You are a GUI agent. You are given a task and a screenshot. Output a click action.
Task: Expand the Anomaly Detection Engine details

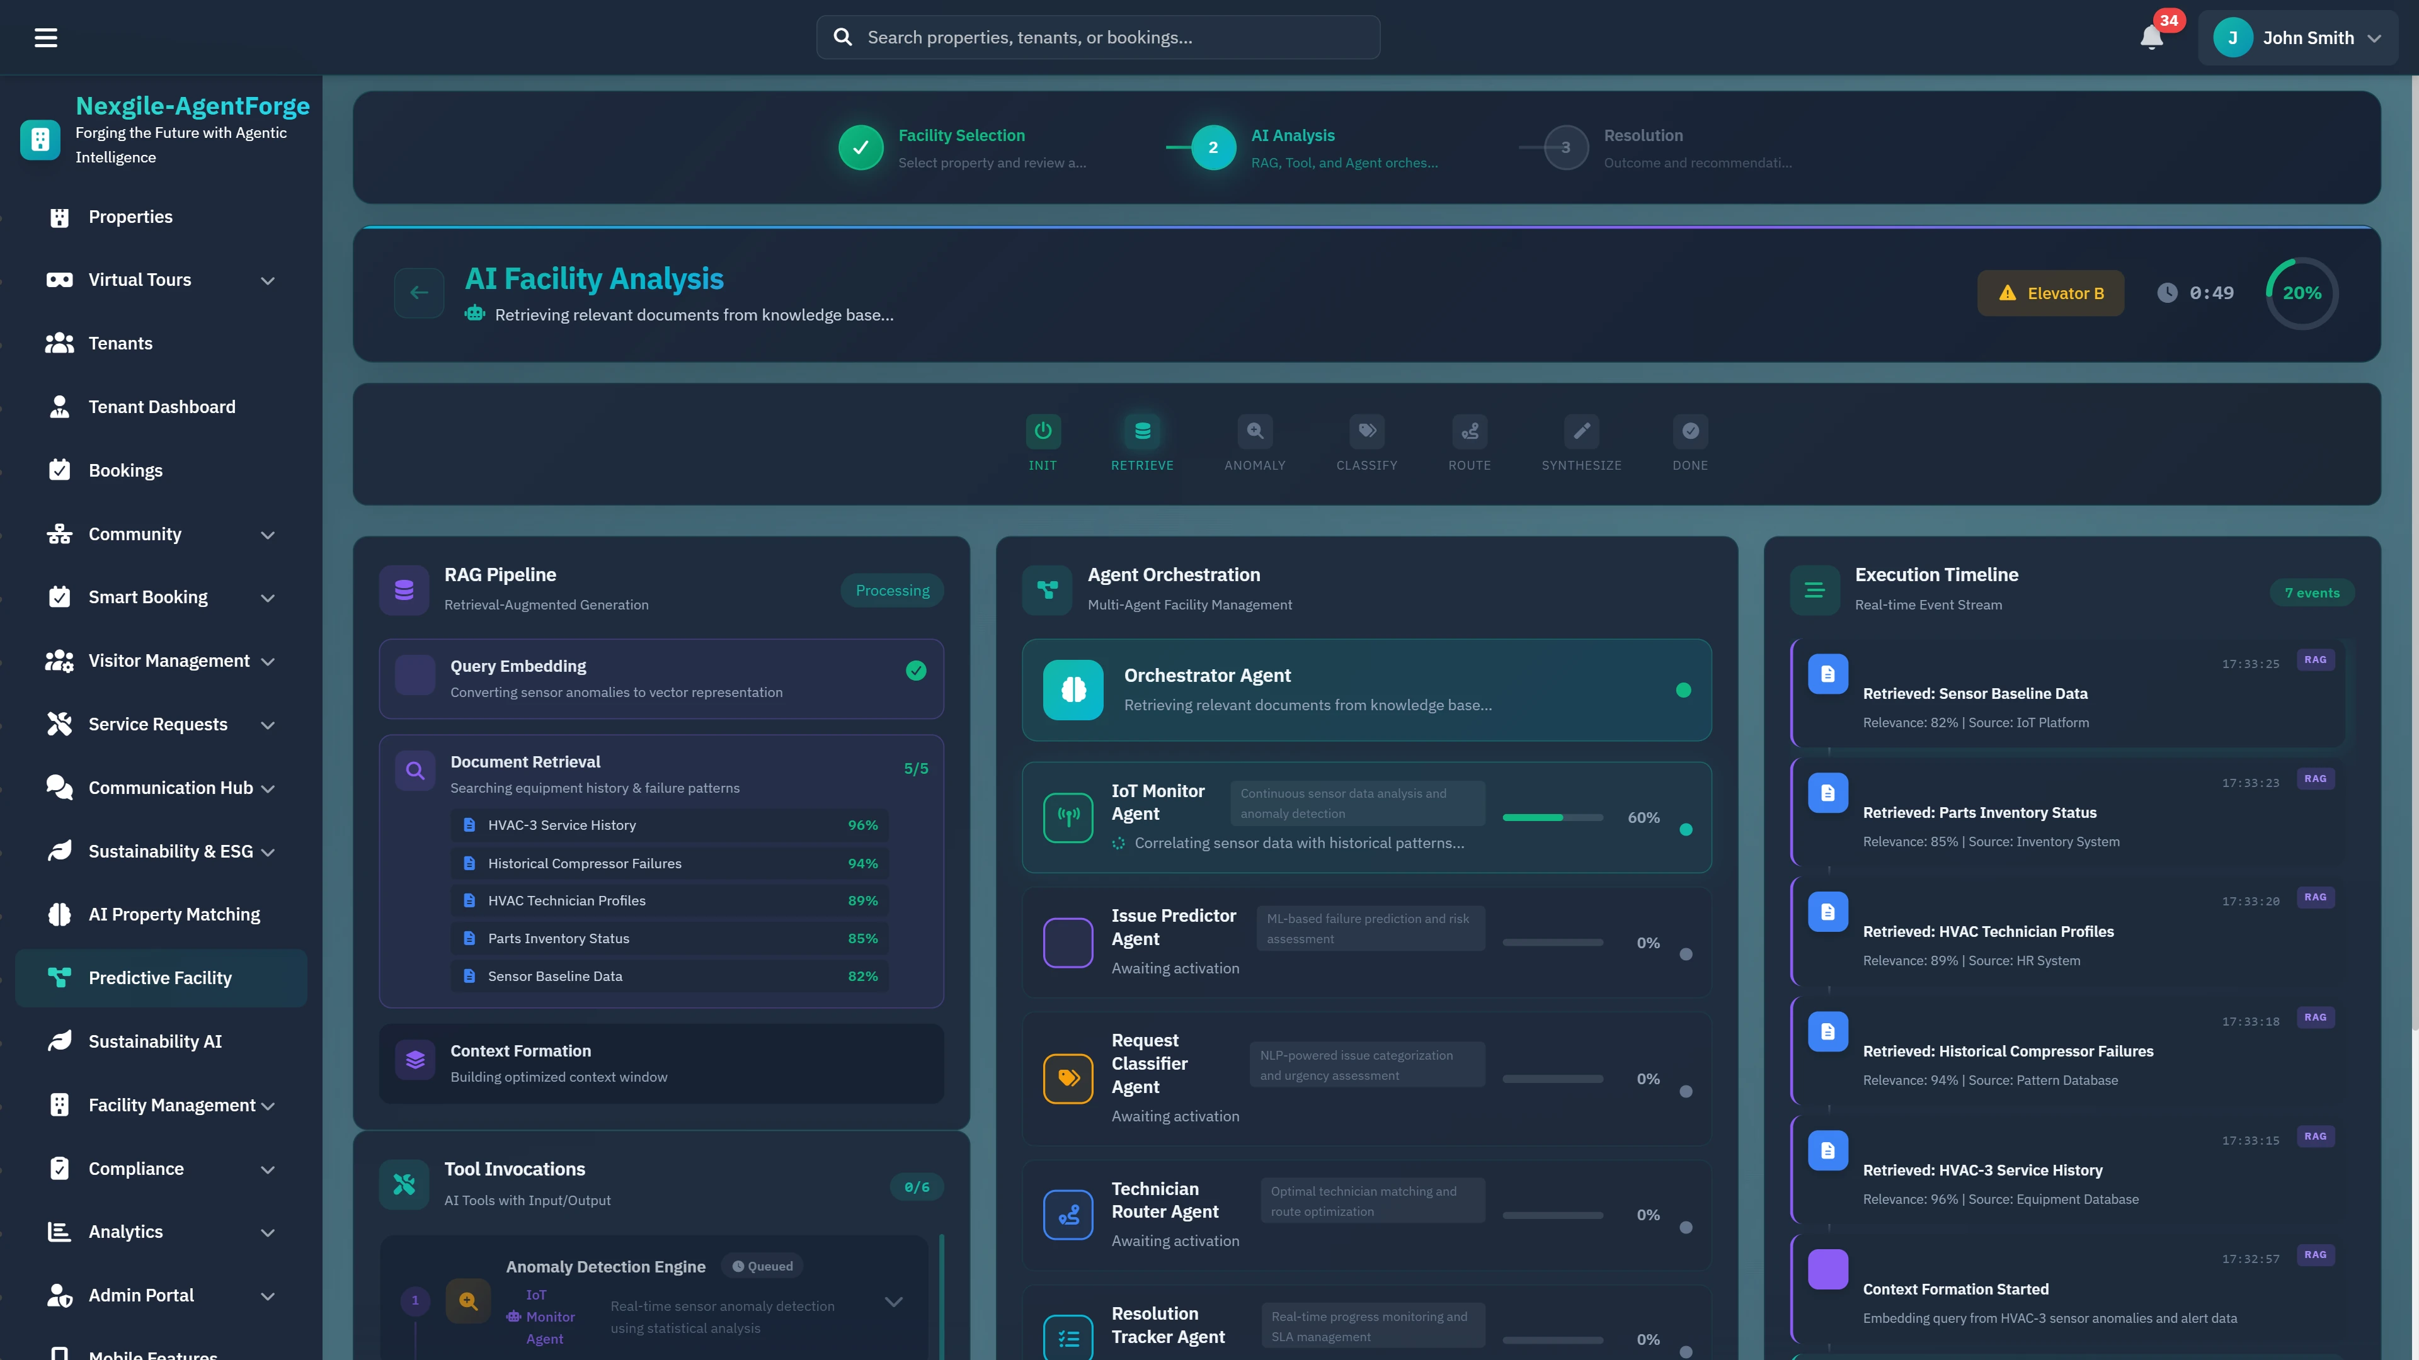[893, 1302]
